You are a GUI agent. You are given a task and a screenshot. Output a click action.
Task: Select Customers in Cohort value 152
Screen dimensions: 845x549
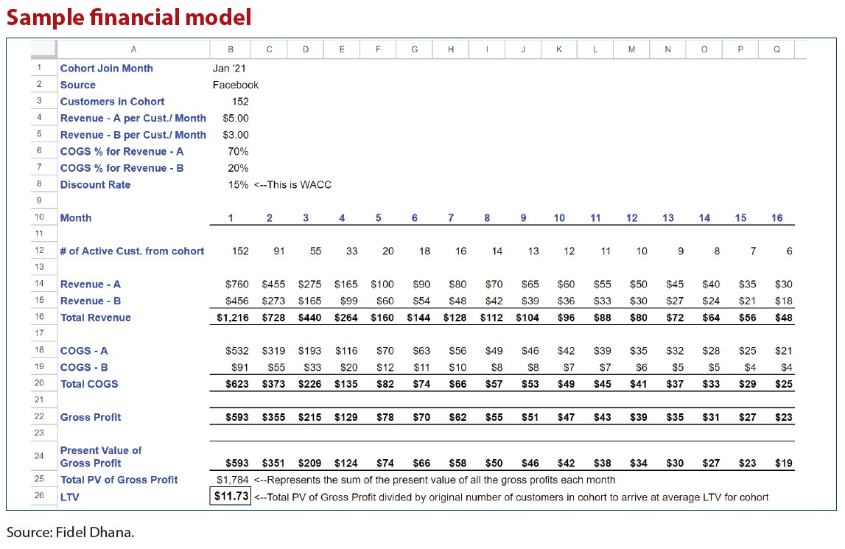coord(239,102)
